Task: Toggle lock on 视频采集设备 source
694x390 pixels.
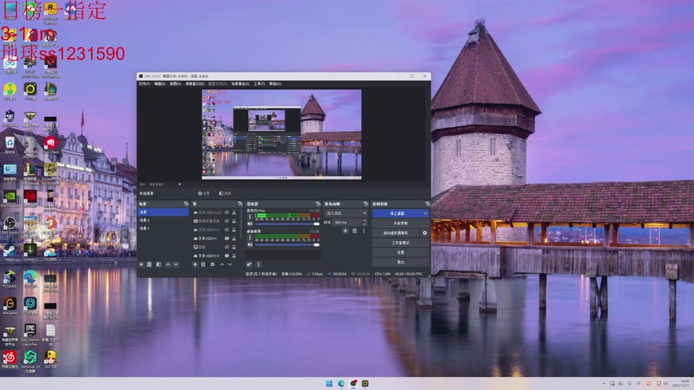Action: [234, 221]
